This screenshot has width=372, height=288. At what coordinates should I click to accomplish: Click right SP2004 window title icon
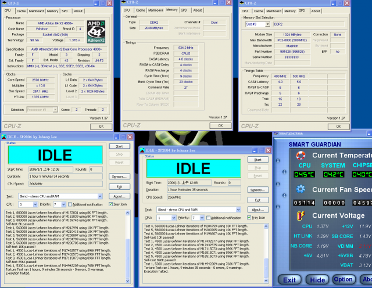pyautogui.click(x=142, y=150)
